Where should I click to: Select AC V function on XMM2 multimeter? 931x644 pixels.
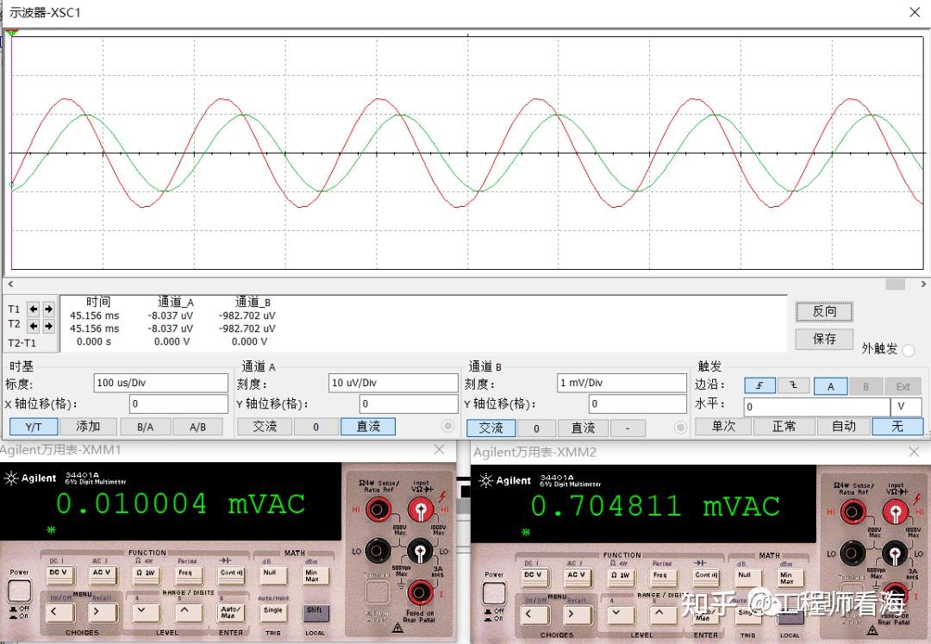[576, 577]
